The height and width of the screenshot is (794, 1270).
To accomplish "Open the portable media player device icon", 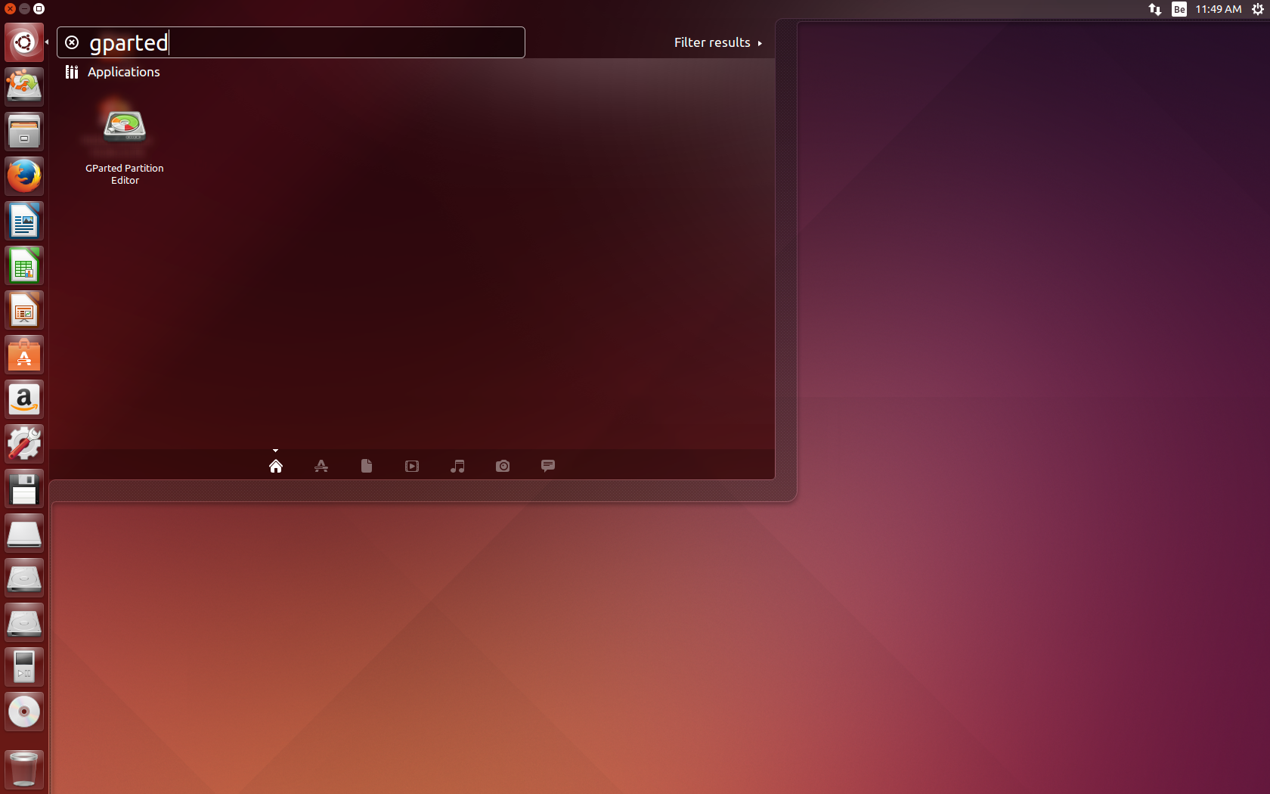I will (24, 667).
